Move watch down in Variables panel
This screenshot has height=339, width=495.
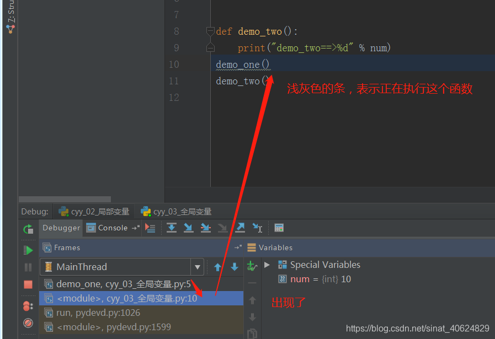[252, 317]
